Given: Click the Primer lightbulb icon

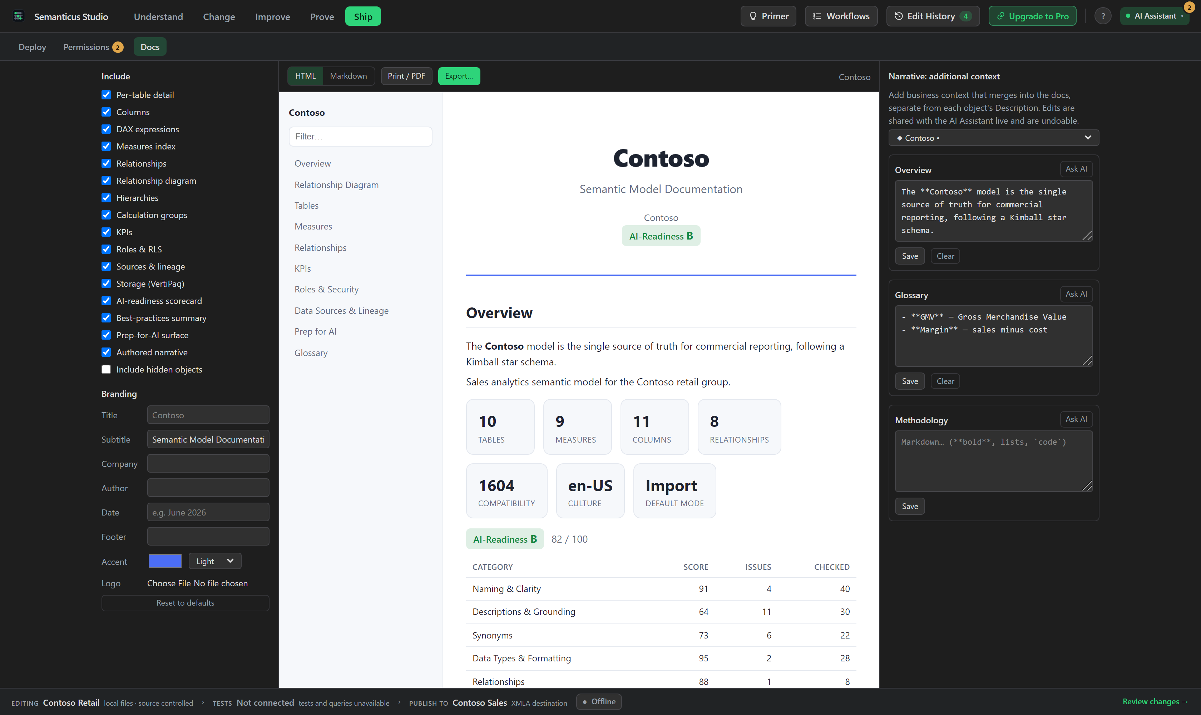Looking at the screenshot, I should coord(753,16).
